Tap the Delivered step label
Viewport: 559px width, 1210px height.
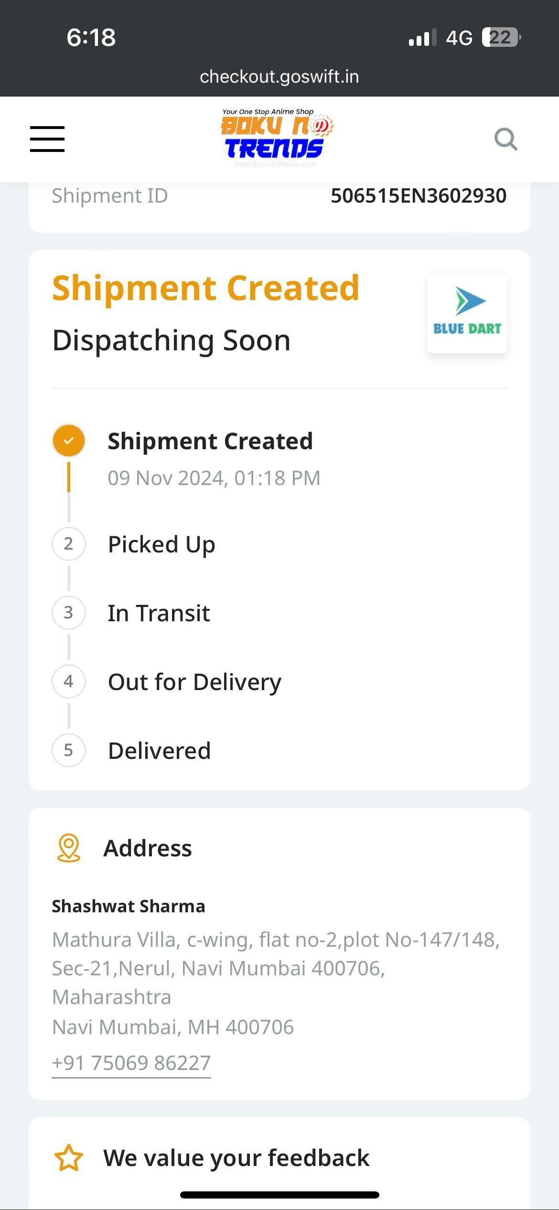[x=159, y=751]
